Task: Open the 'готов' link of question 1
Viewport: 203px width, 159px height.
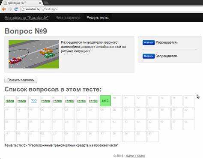Action: pos(10,101)
